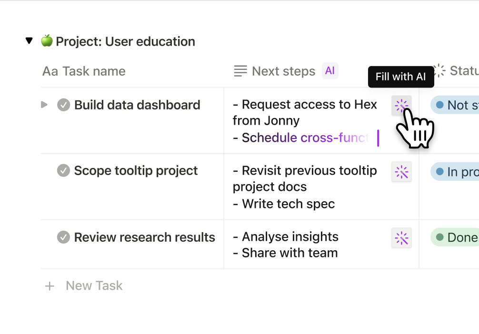Click New Task to add a row
Viewport: 479px width, 334px height.
pyautogui.click(x=94, y=285)
